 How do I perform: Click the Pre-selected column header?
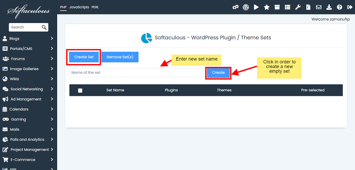click(313, 90)
